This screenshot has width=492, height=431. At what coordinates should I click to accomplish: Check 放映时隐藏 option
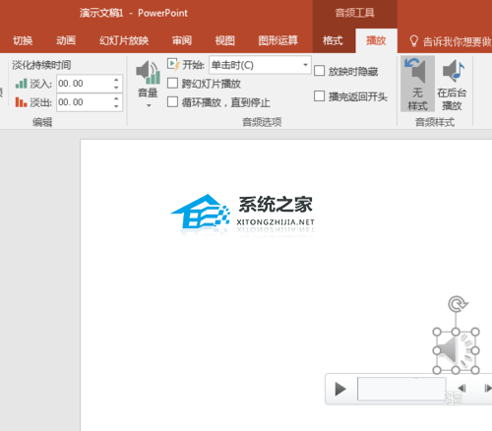coord(319,71)
